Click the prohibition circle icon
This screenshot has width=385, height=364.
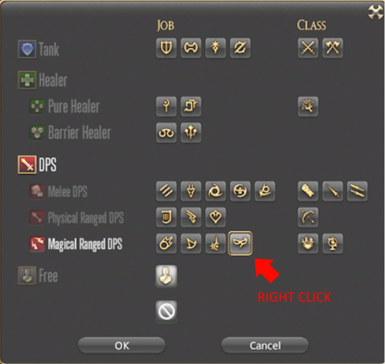coord(166,311)
